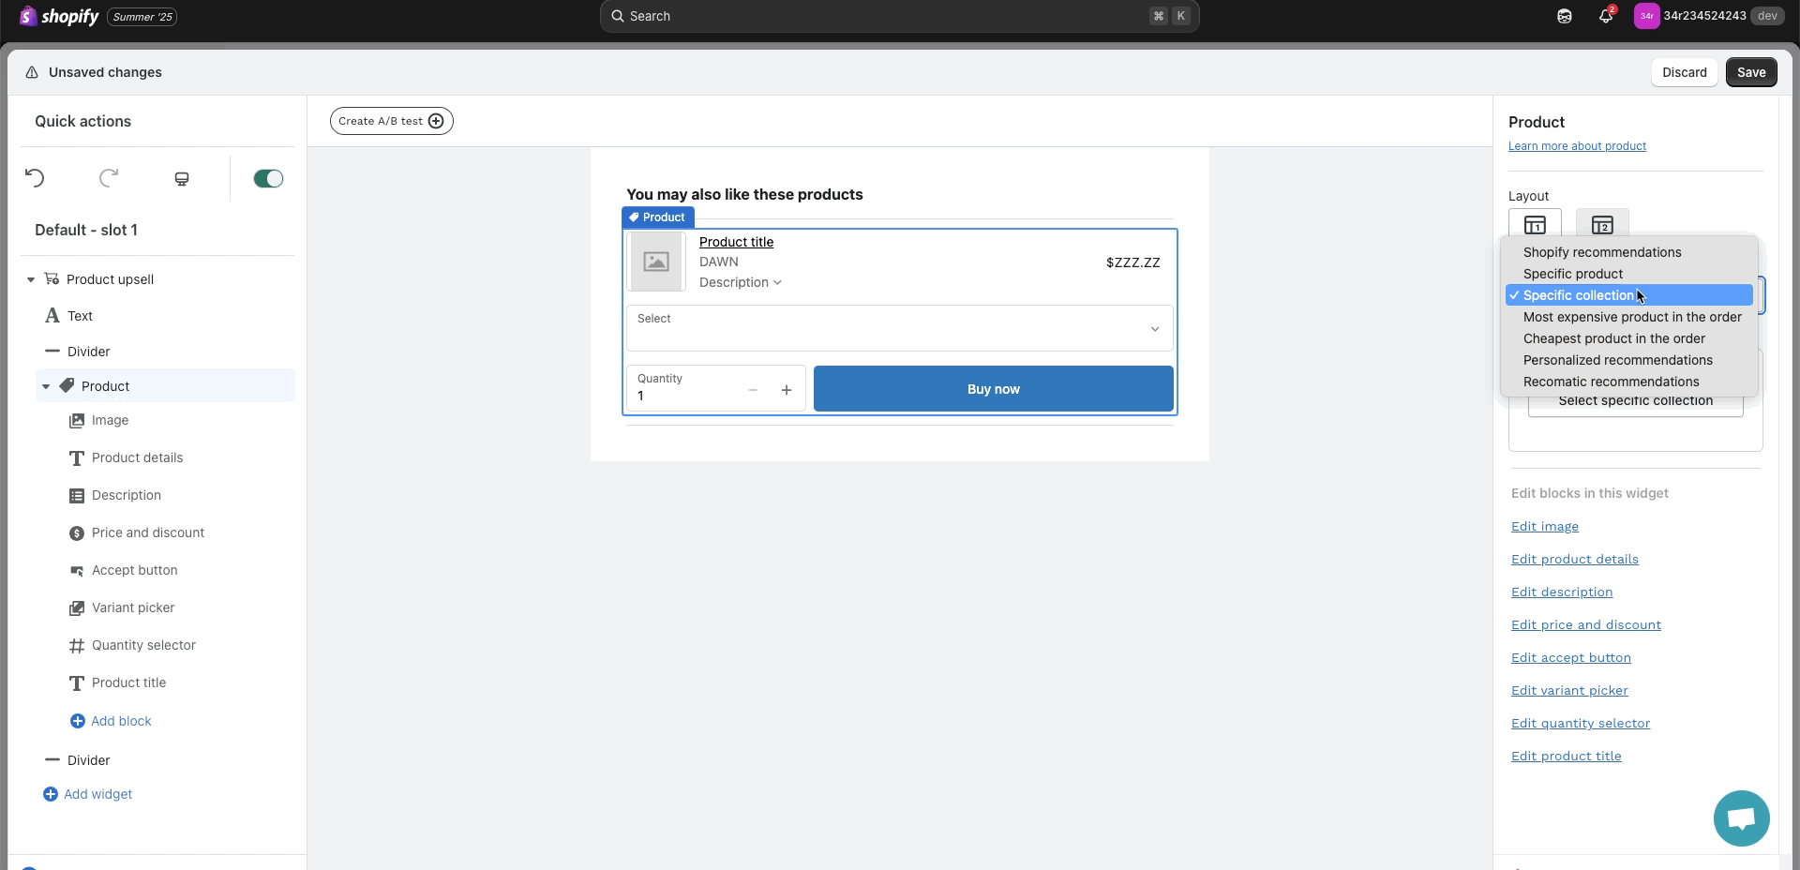Collapse the Product upsell tree
The image size is (1800, 870).
point(31,279)
